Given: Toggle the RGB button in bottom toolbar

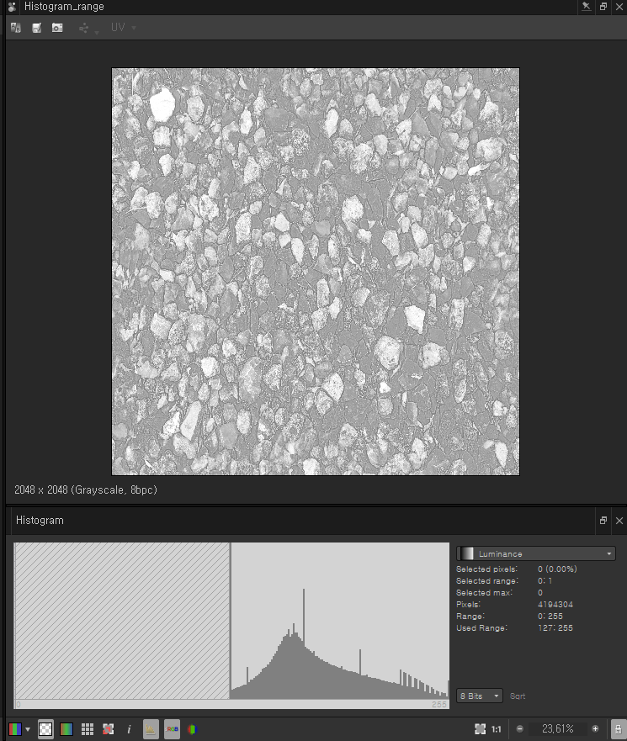Looking at the screenshot, I should click(x=173, y=729).
